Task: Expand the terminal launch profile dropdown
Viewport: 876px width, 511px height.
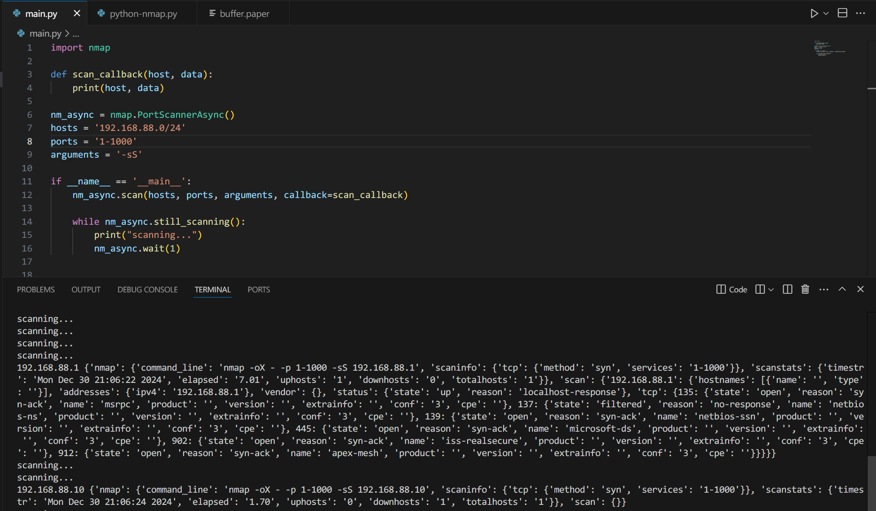Action: tap(771, 290)
